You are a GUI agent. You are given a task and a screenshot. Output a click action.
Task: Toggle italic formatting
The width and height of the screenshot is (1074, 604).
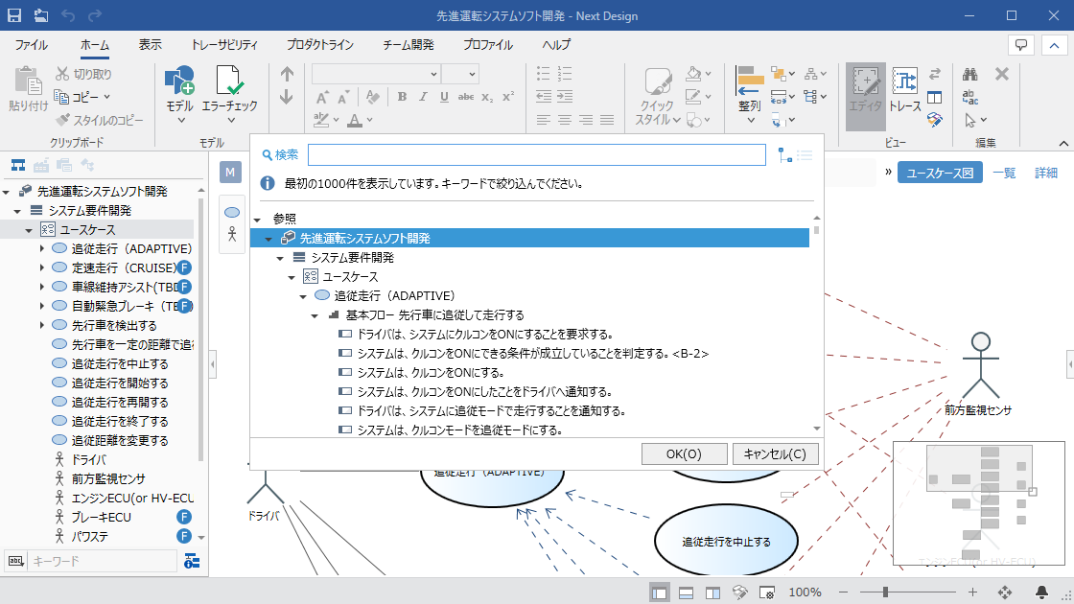(x=423, y=97)
